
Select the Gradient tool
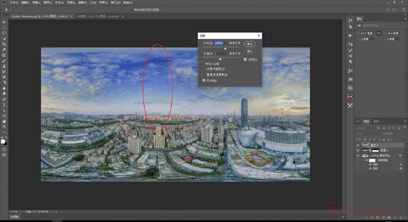[x=4, y=82]
